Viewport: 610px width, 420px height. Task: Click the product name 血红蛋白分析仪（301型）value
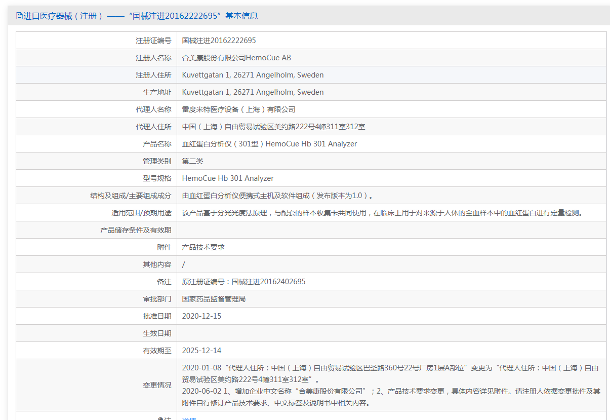coord(269,144)
